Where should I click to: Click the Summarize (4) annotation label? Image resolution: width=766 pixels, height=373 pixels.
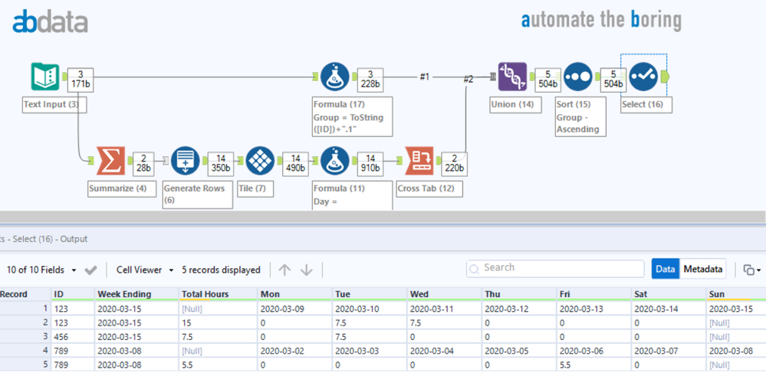[x=122, y=188]
